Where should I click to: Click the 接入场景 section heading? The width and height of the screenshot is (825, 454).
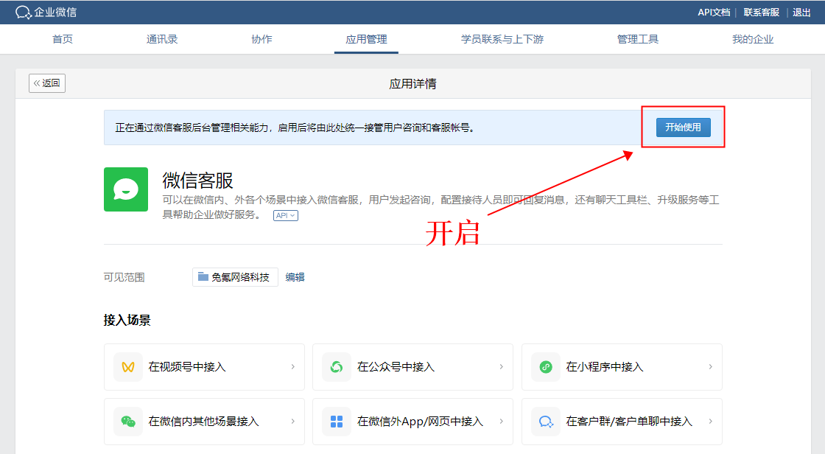[x=127, y=320]
